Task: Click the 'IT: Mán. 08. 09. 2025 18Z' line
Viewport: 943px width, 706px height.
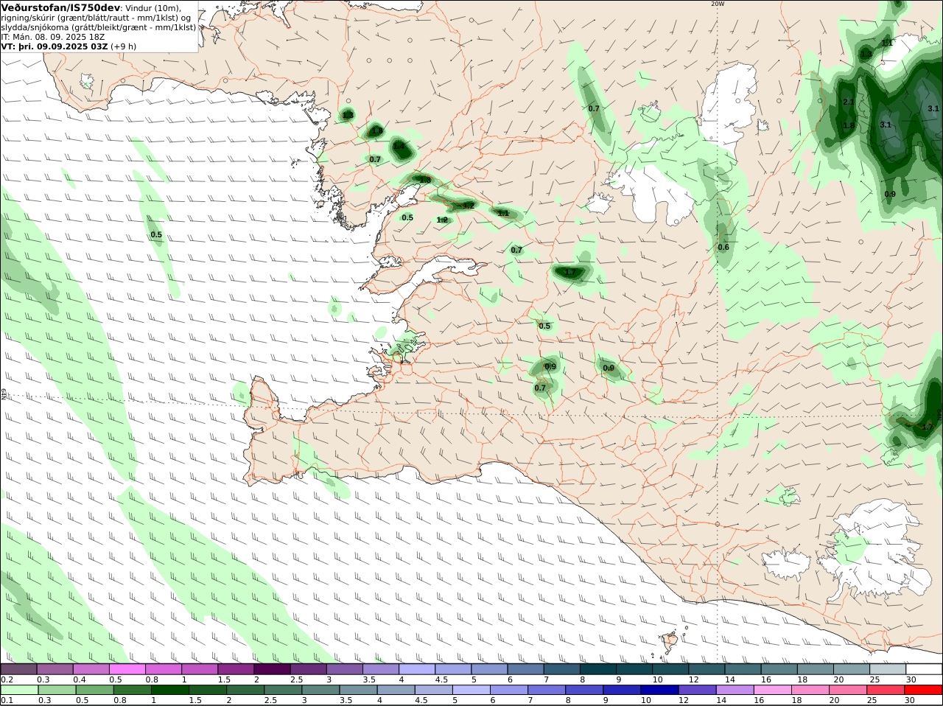Action: click(52, 36)
